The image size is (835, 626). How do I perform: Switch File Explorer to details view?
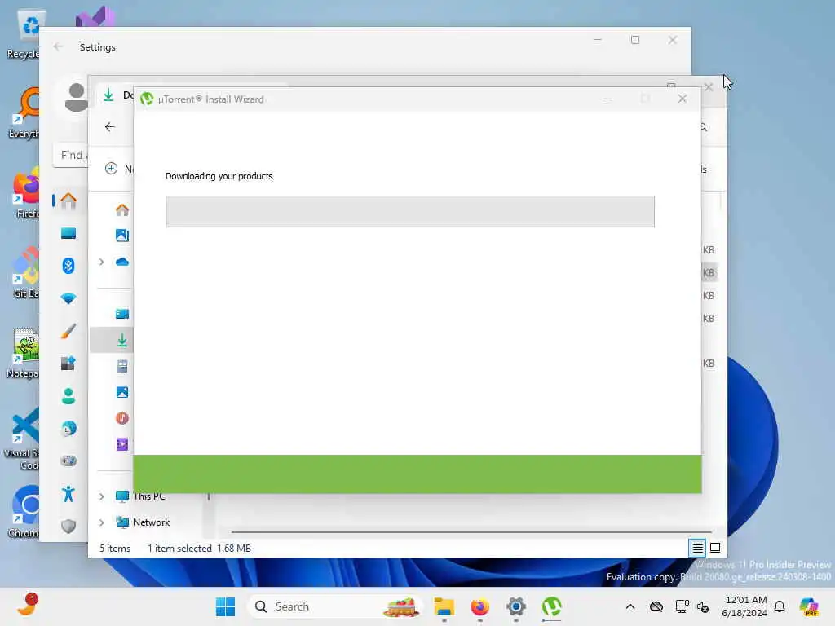(x=698, y=548)
